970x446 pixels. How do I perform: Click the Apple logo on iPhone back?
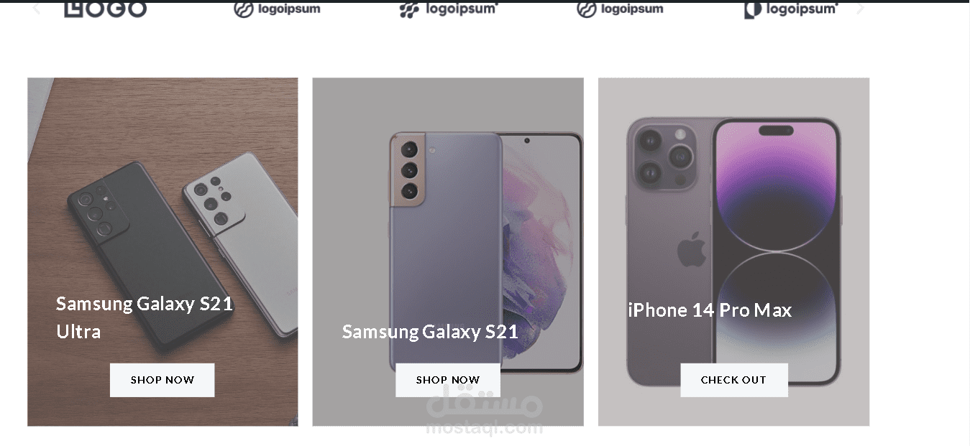point(692,249)
